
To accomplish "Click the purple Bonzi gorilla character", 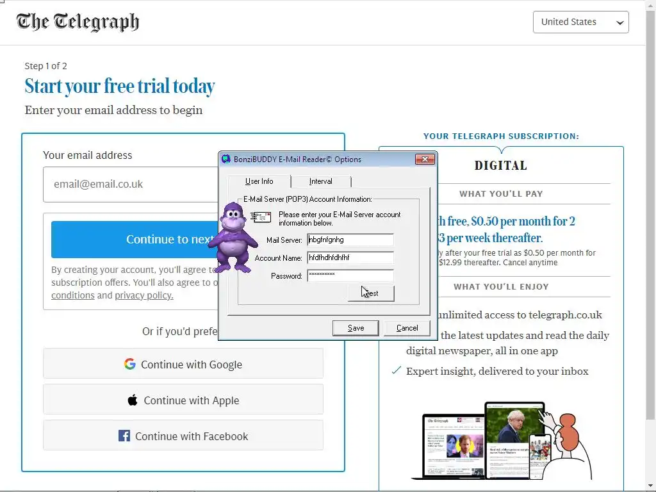I will click(x=233, y=237).
